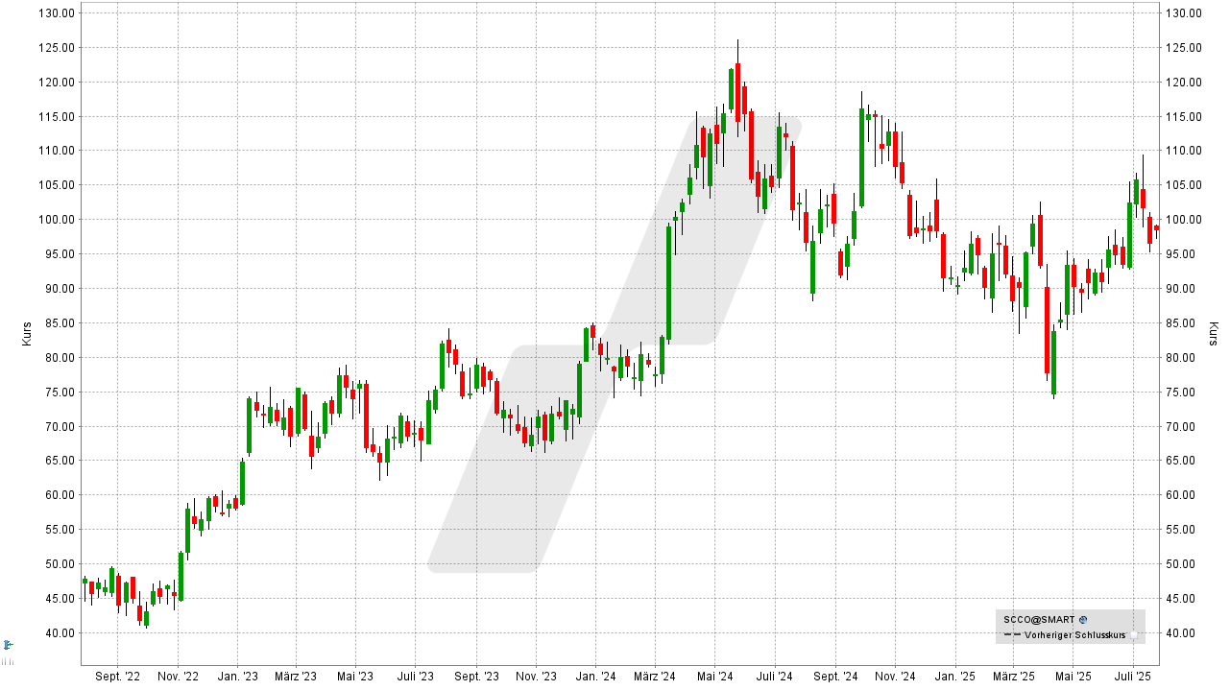Click the globe icon beside SCCO@SMART
The width and height of the screenshot is (1230, 690).
tap(1083, 620)
